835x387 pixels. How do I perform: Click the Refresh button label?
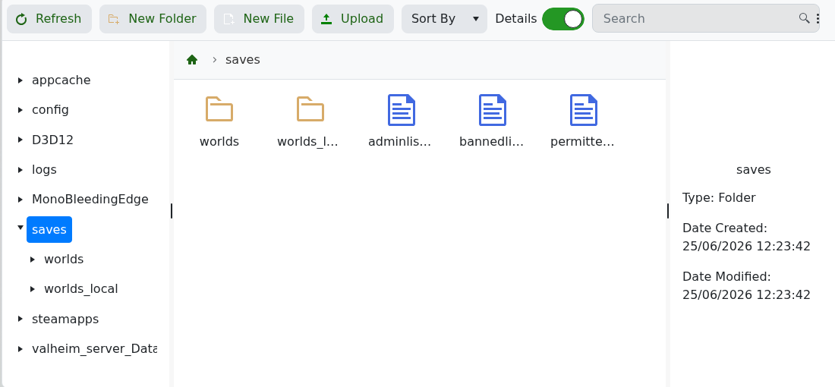tap(58, 19)
